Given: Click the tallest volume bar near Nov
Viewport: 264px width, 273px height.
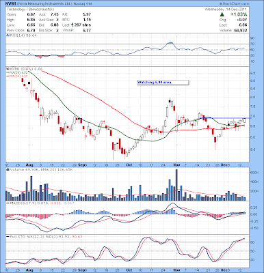Looking at the screenshot, I should point(176,185).
